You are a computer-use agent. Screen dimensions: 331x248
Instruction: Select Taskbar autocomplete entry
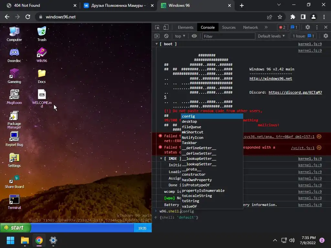coord(212,143)
